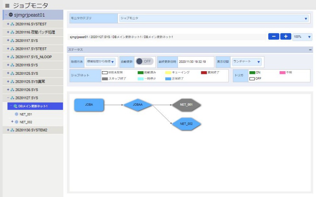Open the hamburger menu icon
The image size is (316, 197).
(7, 6)
